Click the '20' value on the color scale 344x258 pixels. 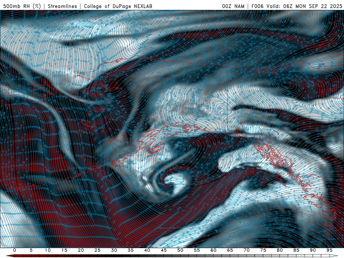pyautogui.click(x=81, y=250)
